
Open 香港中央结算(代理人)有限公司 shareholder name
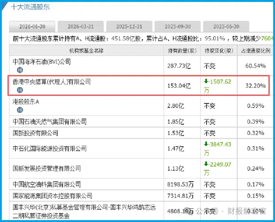pos(52,82)
